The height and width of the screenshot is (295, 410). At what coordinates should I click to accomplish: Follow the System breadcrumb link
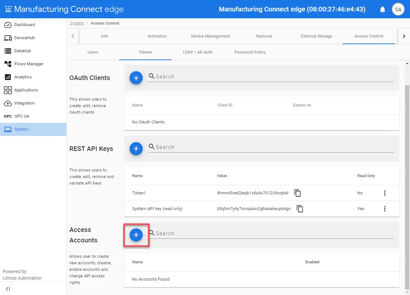tap(77, 23)
